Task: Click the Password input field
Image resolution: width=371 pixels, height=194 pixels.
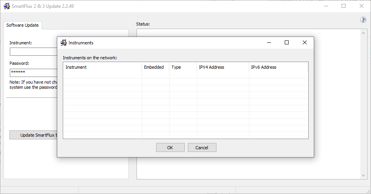Action: click(33, 73)
